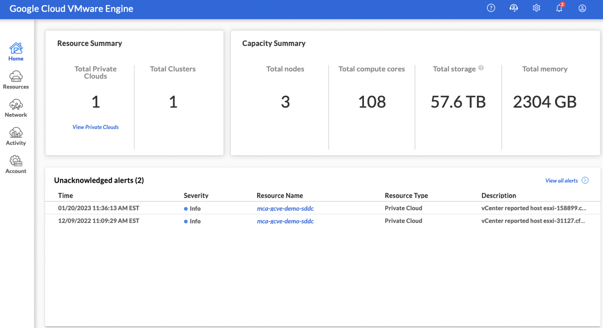The height and width of the screenshot is (328, 603).
Task: Click the 12/09/2022 11:09:29 AM EST timestamp
Action: click(x=99, y=220)
